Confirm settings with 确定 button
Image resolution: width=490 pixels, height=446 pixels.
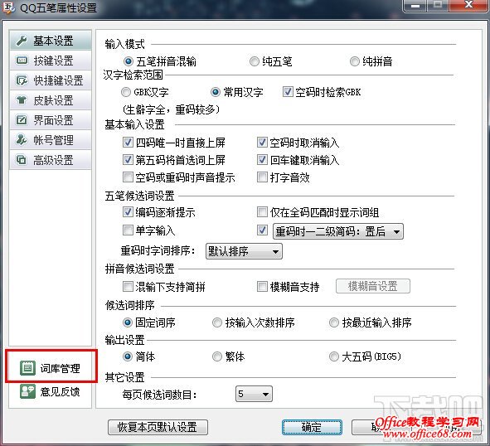coord(312,427)
